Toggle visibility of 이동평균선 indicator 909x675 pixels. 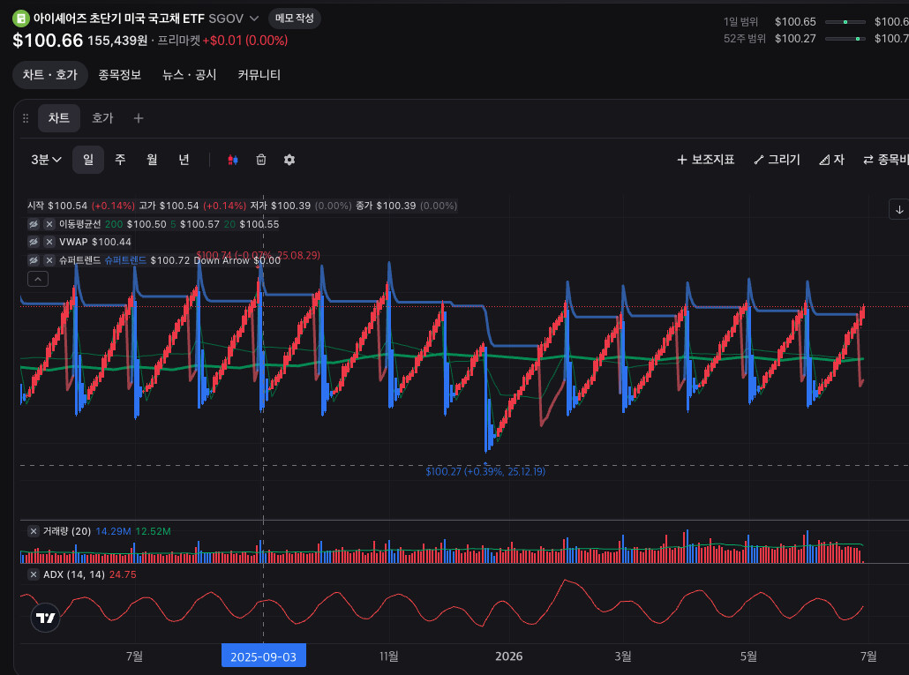34,224
